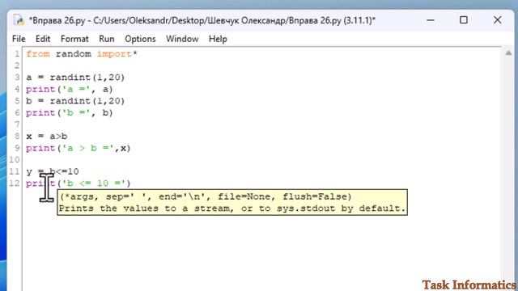Open the Options menu
Viewport: 518px width, 291px height.
tap(140, 39)
